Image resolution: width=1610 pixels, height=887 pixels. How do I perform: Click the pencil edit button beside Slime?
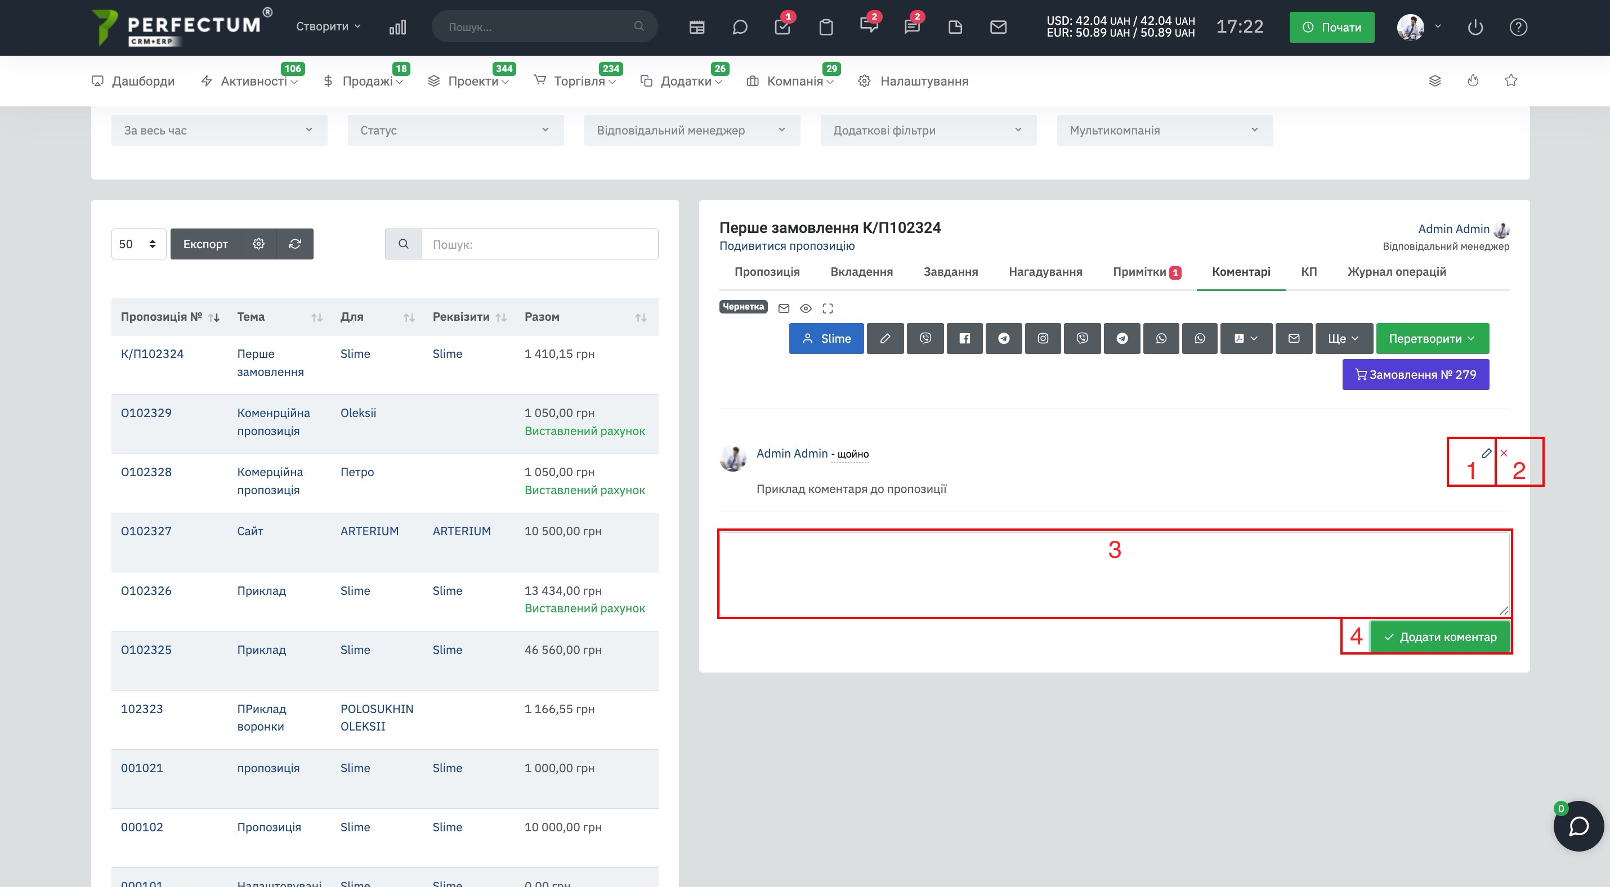[885, 338]
